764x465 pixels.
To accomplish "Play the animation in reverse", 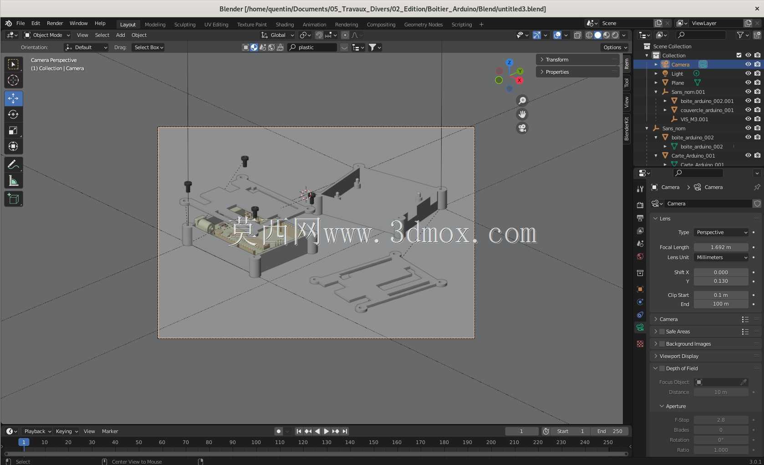I will pos(317,431).
